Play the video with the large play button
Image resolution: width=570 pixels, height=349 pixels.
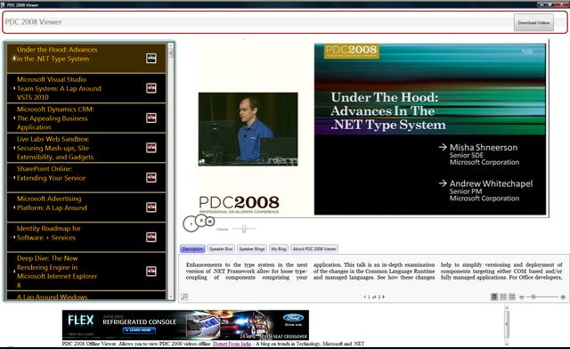(x=191, y=224)
